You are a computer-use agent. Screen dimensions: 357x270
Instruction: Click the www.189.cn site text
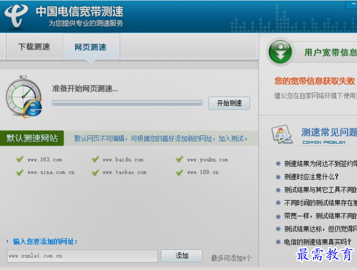coord(203,172)
